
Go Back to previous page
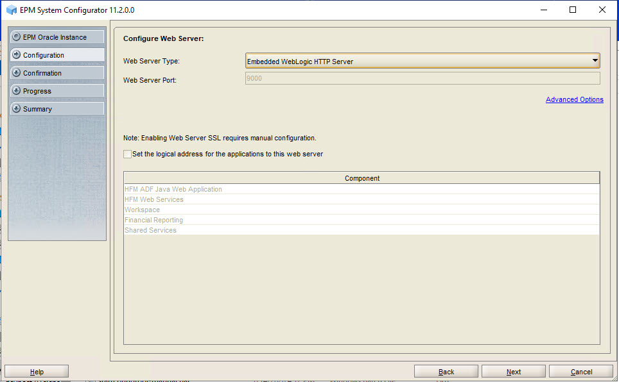(x=446, y=371)
